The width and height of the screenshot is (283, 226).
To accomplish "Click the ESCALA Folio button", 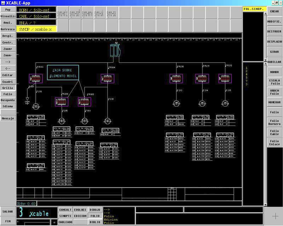I will (x=275, y=82).
